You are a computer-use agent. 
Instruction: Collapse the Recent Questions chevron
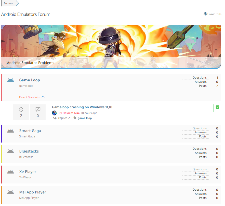tap(43, 96)
